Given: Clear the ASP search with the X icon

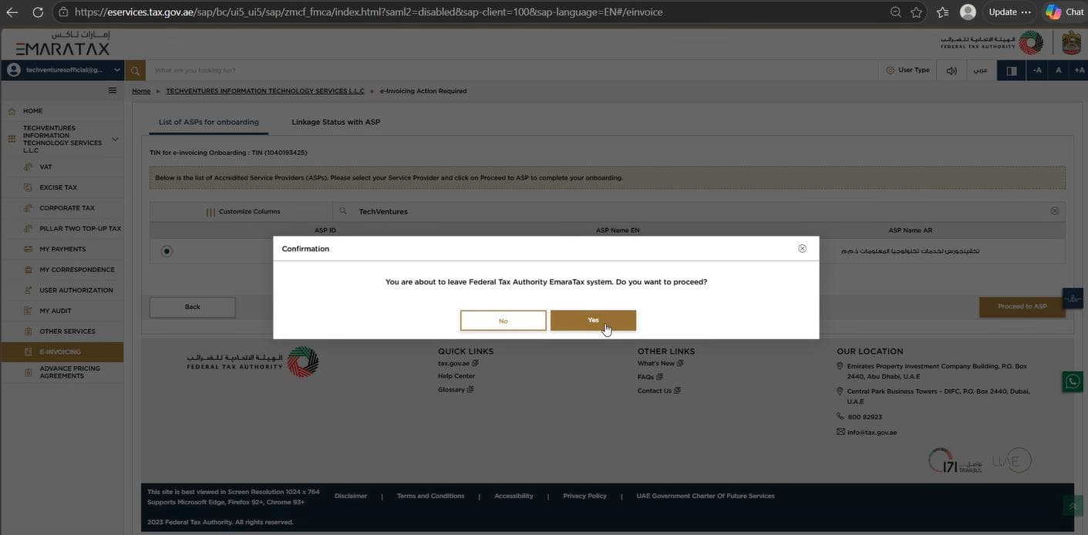Looking at the screenshot, I should [1055, 210].
